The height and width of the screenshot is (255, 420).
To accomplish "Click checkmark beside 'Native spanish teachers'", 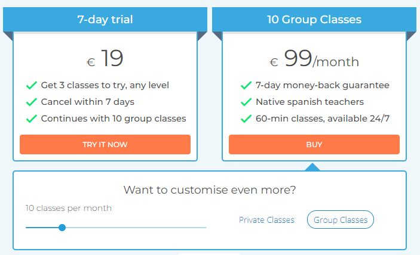I will pyautogui.click(x=246, y=102).
